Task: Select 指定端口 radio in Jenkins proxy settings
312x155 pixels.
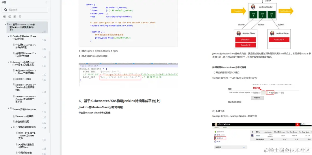Action: 252,93
